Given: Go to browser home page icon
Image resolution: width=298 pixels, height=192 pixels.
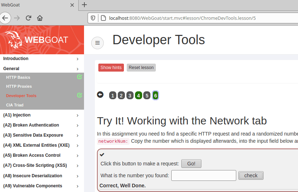Looking at the screenshot, I should tap(40, 18).
